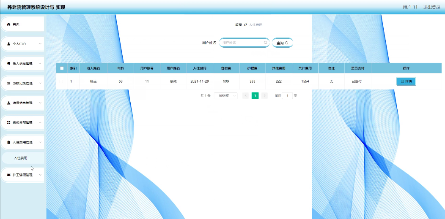Click the 333 护理费 cell
This screenshot has height=219, width=445.
(252, 81)
